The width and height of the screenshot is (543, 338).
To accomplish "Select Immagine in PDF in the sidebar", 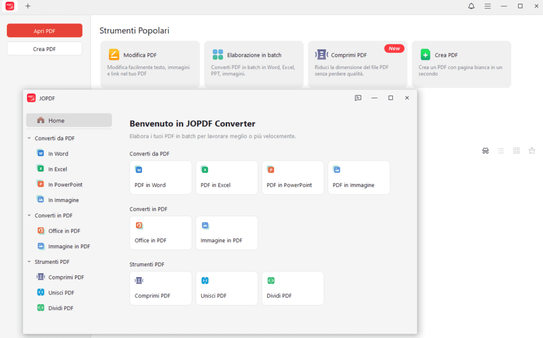I will click(69, 246).
